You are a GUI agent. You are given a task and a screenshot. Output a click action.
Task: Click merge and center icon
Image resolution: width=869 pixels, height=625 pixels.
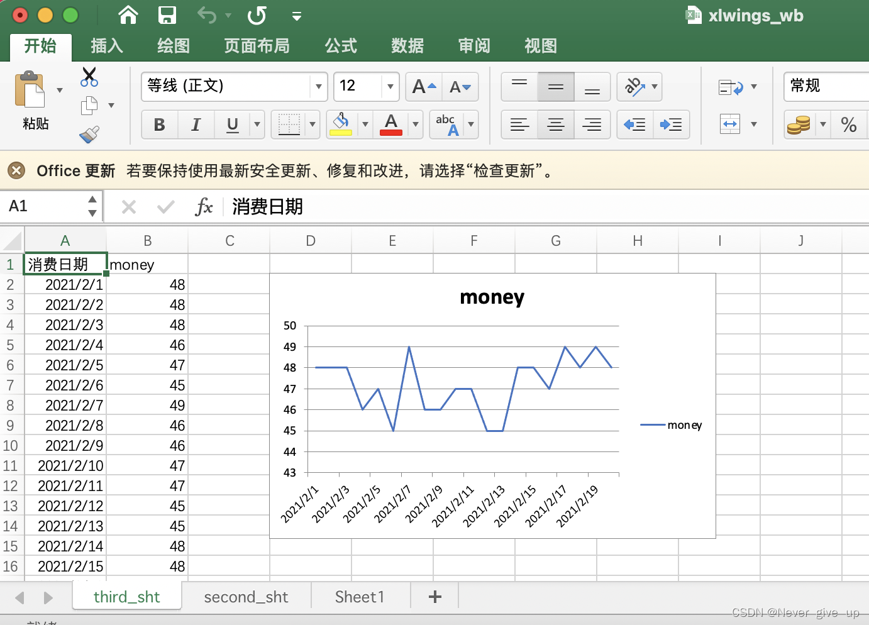click(730, 124)
